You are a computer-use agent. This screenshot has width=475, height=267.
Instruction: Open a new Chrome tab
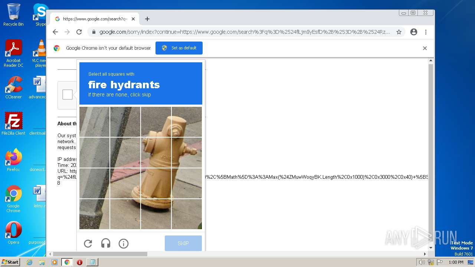[x=147, y=19]
